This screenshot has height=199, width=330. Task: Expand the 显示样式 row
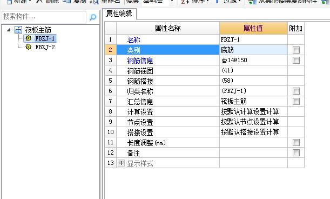pyautogui.click(x=121, y=163)
